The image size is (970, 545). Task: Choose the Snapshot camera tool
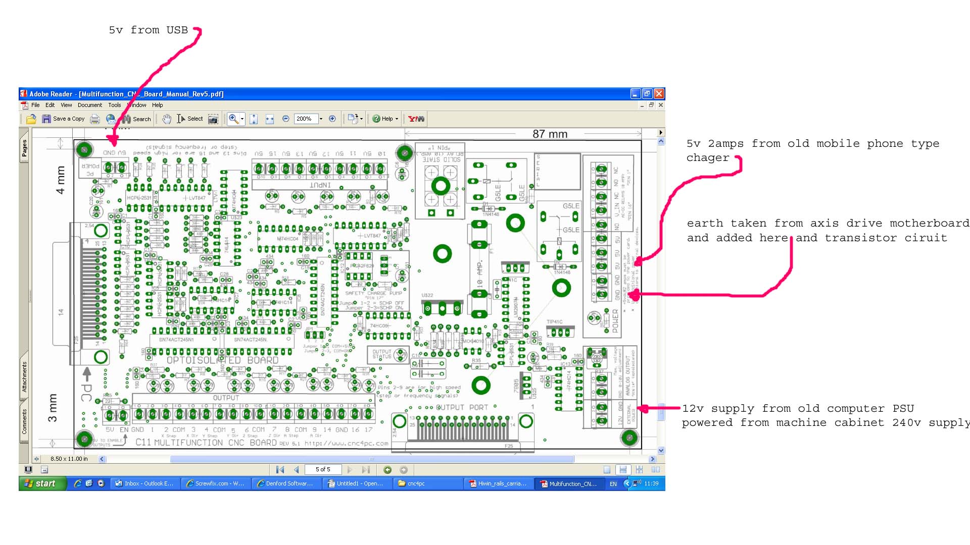point(213,119)
